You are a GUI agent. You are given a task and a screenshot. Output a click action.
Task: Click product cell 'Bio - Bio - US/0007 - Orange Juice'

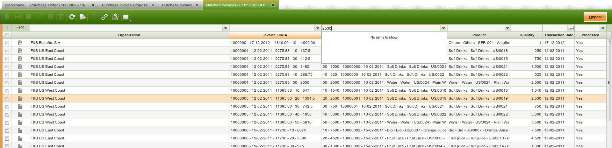[479, 130]
